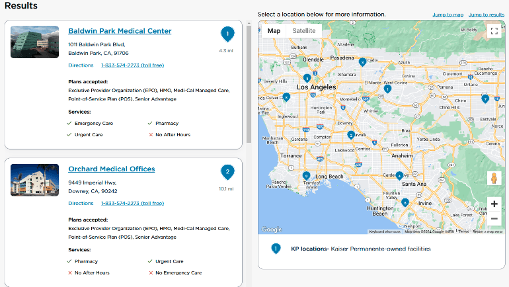Image resolution: width=509 pixels, height=287 pixels.
Task: Zoom in on the map
Action: tap(494, 204)
